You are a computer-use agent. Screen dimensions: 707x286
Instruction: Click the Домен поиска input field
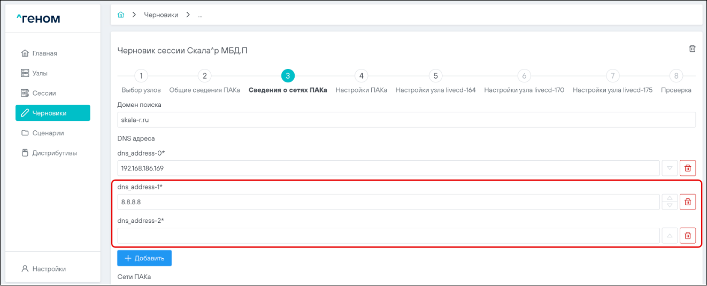click(406, 120)
